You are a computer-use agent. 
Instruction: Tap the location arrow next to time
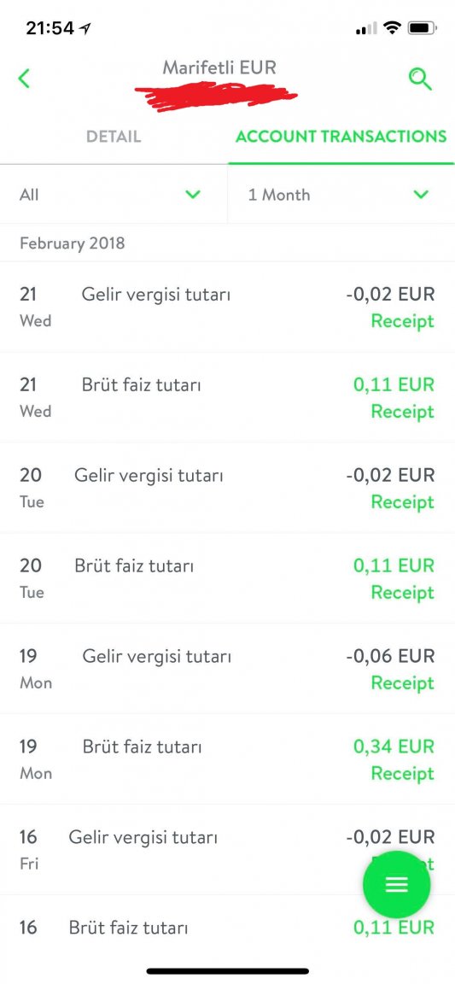click(x=85, y=28)
